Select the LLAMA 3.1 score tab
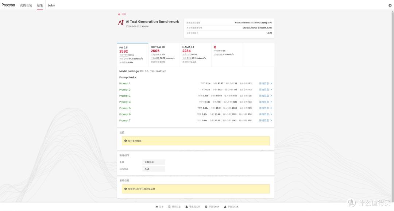The width and height of the screenshot is (394, 211). point(196,55)
